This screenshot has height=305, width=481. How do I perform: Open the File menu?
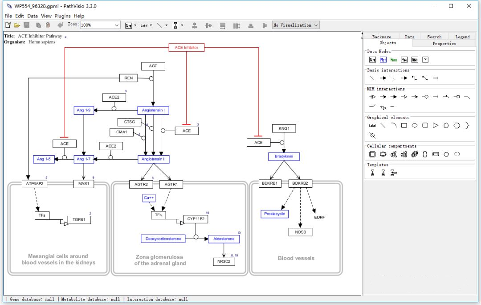coord(8,16)
